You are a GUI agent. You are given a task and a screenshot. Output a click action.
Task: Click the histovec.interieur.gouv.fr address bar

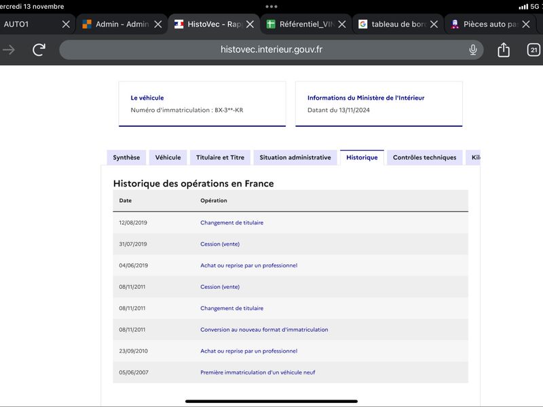271,50
